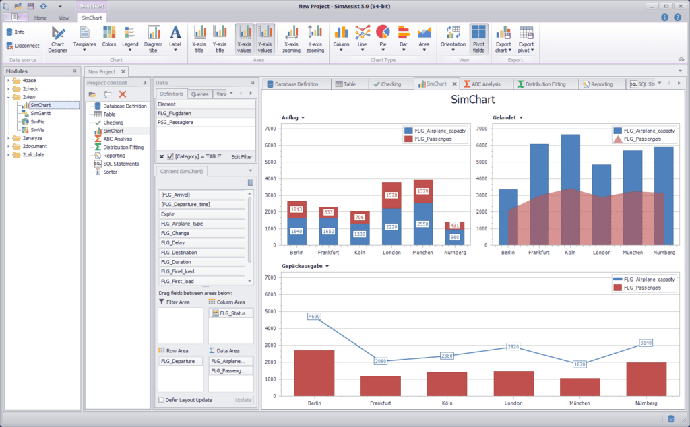Choose the Area chart type
The width and height of the screenshot is (690, 427).
(425, 39)
